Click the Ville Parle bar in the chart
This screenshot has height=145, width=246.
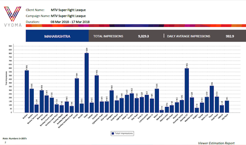point(227,106)
